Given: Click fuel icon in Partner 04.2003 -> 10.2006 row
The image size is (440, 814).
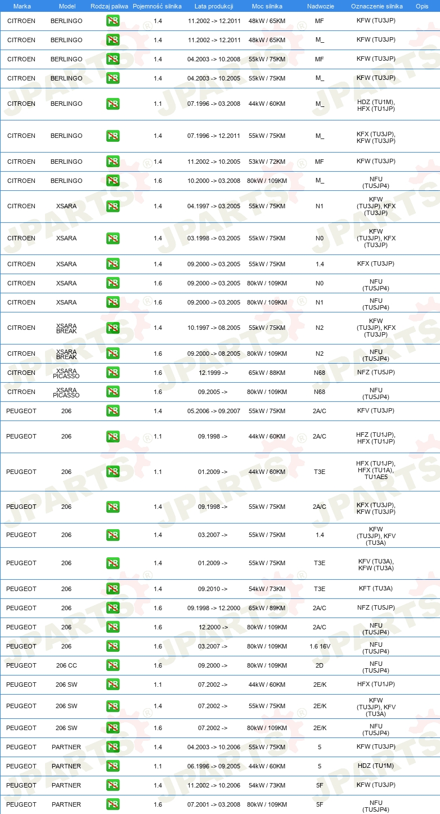Looking at the screenshot, I should click(113, 747).
